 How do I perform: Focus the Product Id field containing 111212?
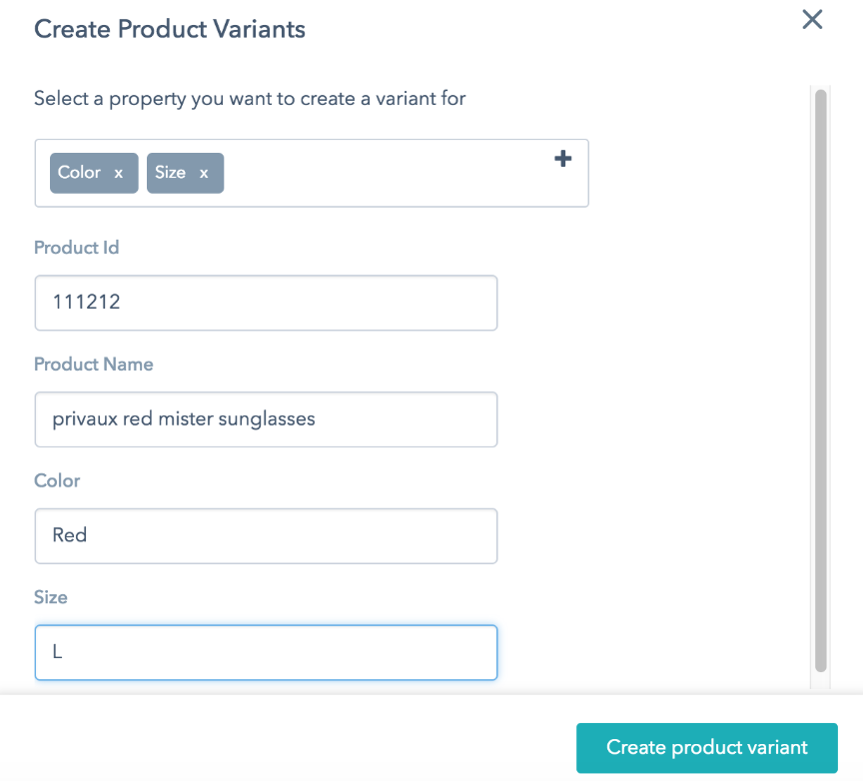click(x=266, y=303)
